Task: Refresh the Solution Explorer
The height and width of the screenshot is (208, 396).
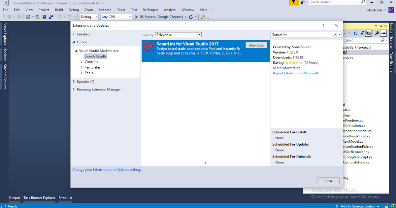Action: 355,33
